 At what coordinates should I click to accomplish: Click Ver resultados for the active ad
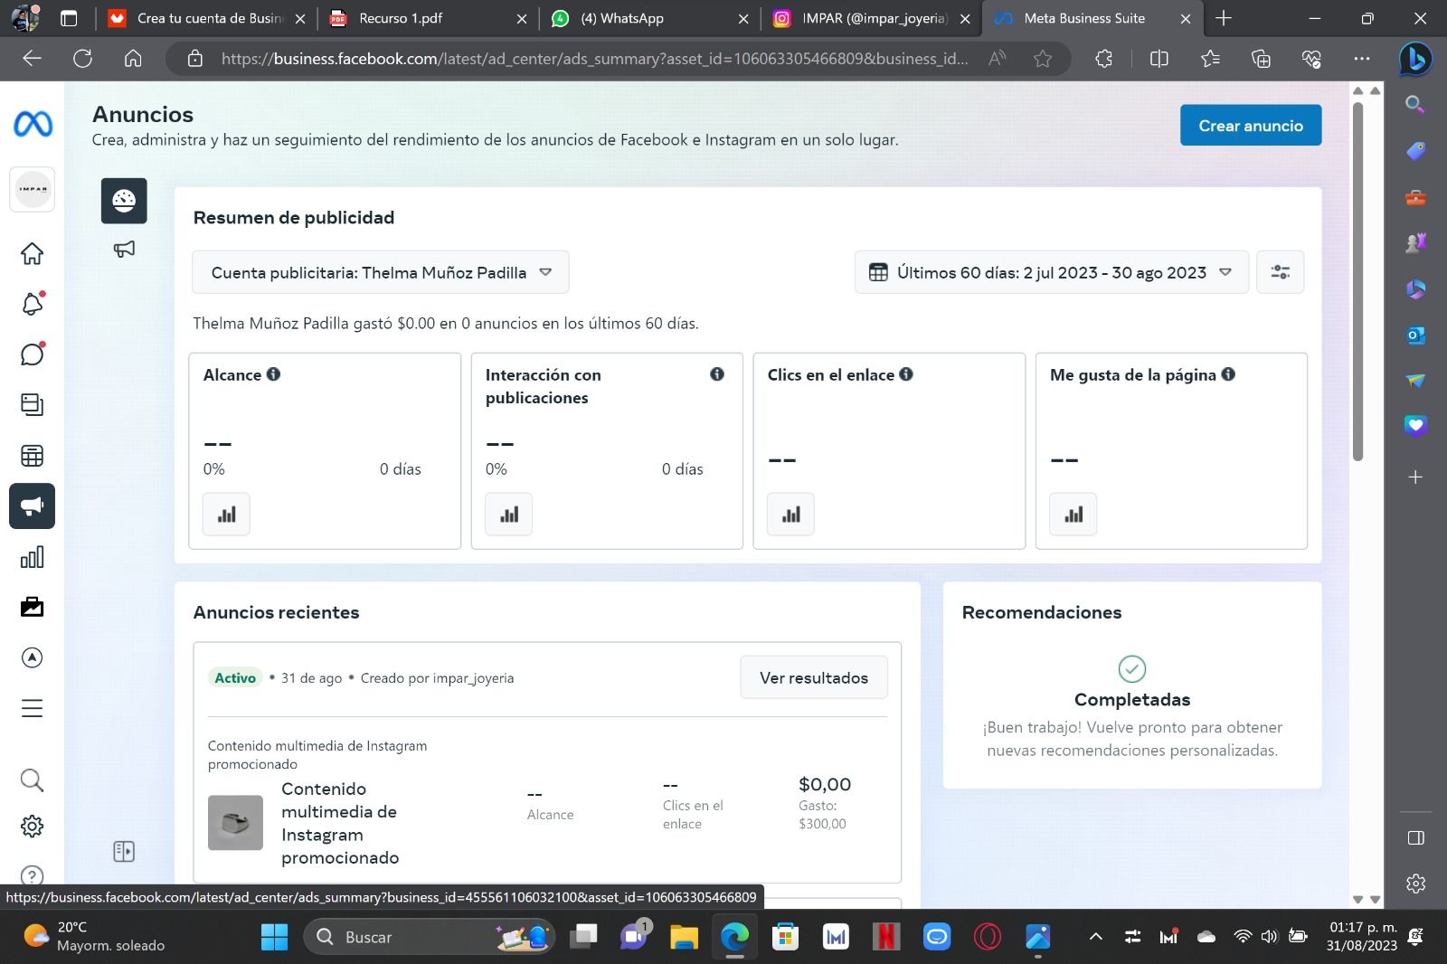coord(813,678)
